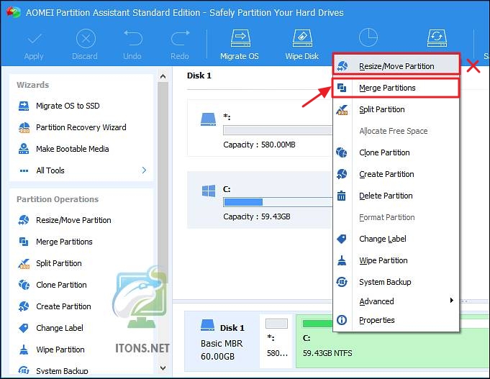Viewport: 490px width, 379px height.
Task: Click the Windows logo icon beside C:
Action: click(x=209, y=191)
